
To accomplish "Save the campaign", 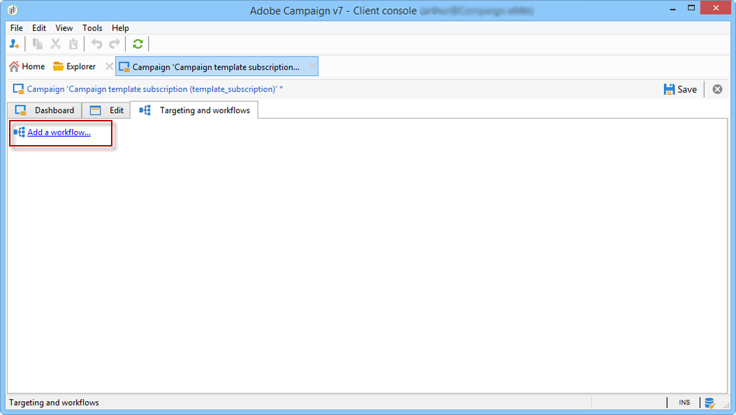I will point(680,89).
